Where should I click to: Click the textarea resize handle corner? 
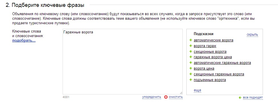pyautogui.click(x=181, y=93)
